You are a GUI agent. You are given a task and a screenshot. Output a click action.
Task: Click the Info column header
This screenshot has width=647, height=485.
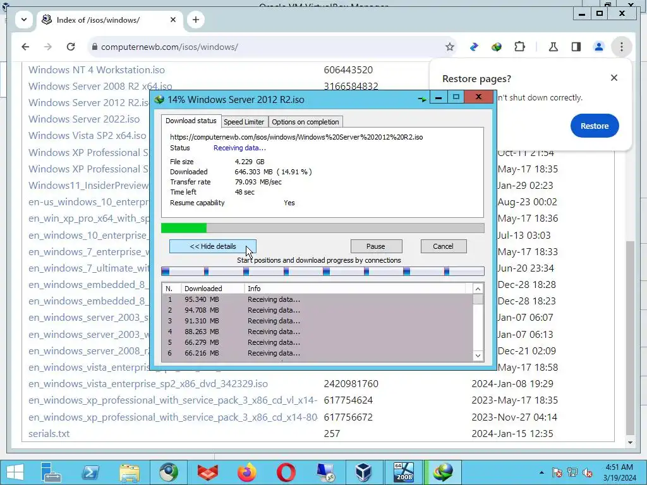point(355,289)
